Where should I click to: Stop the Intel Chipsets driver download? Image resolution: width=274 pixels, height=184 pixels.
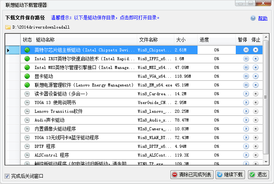tap(256, 50)
